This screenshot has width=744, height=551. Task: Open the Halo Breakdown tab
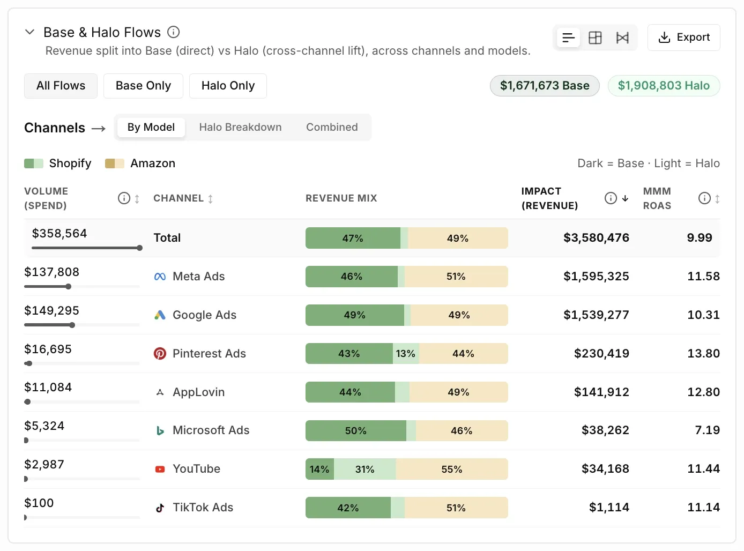240,128
